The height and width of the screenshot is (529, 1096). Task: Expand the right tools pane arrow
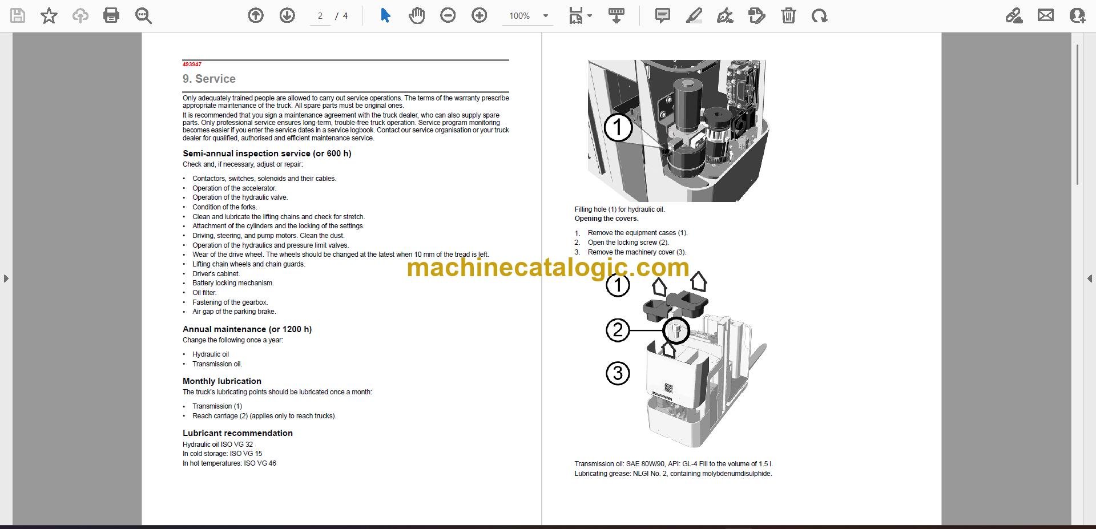point(1090,278)
